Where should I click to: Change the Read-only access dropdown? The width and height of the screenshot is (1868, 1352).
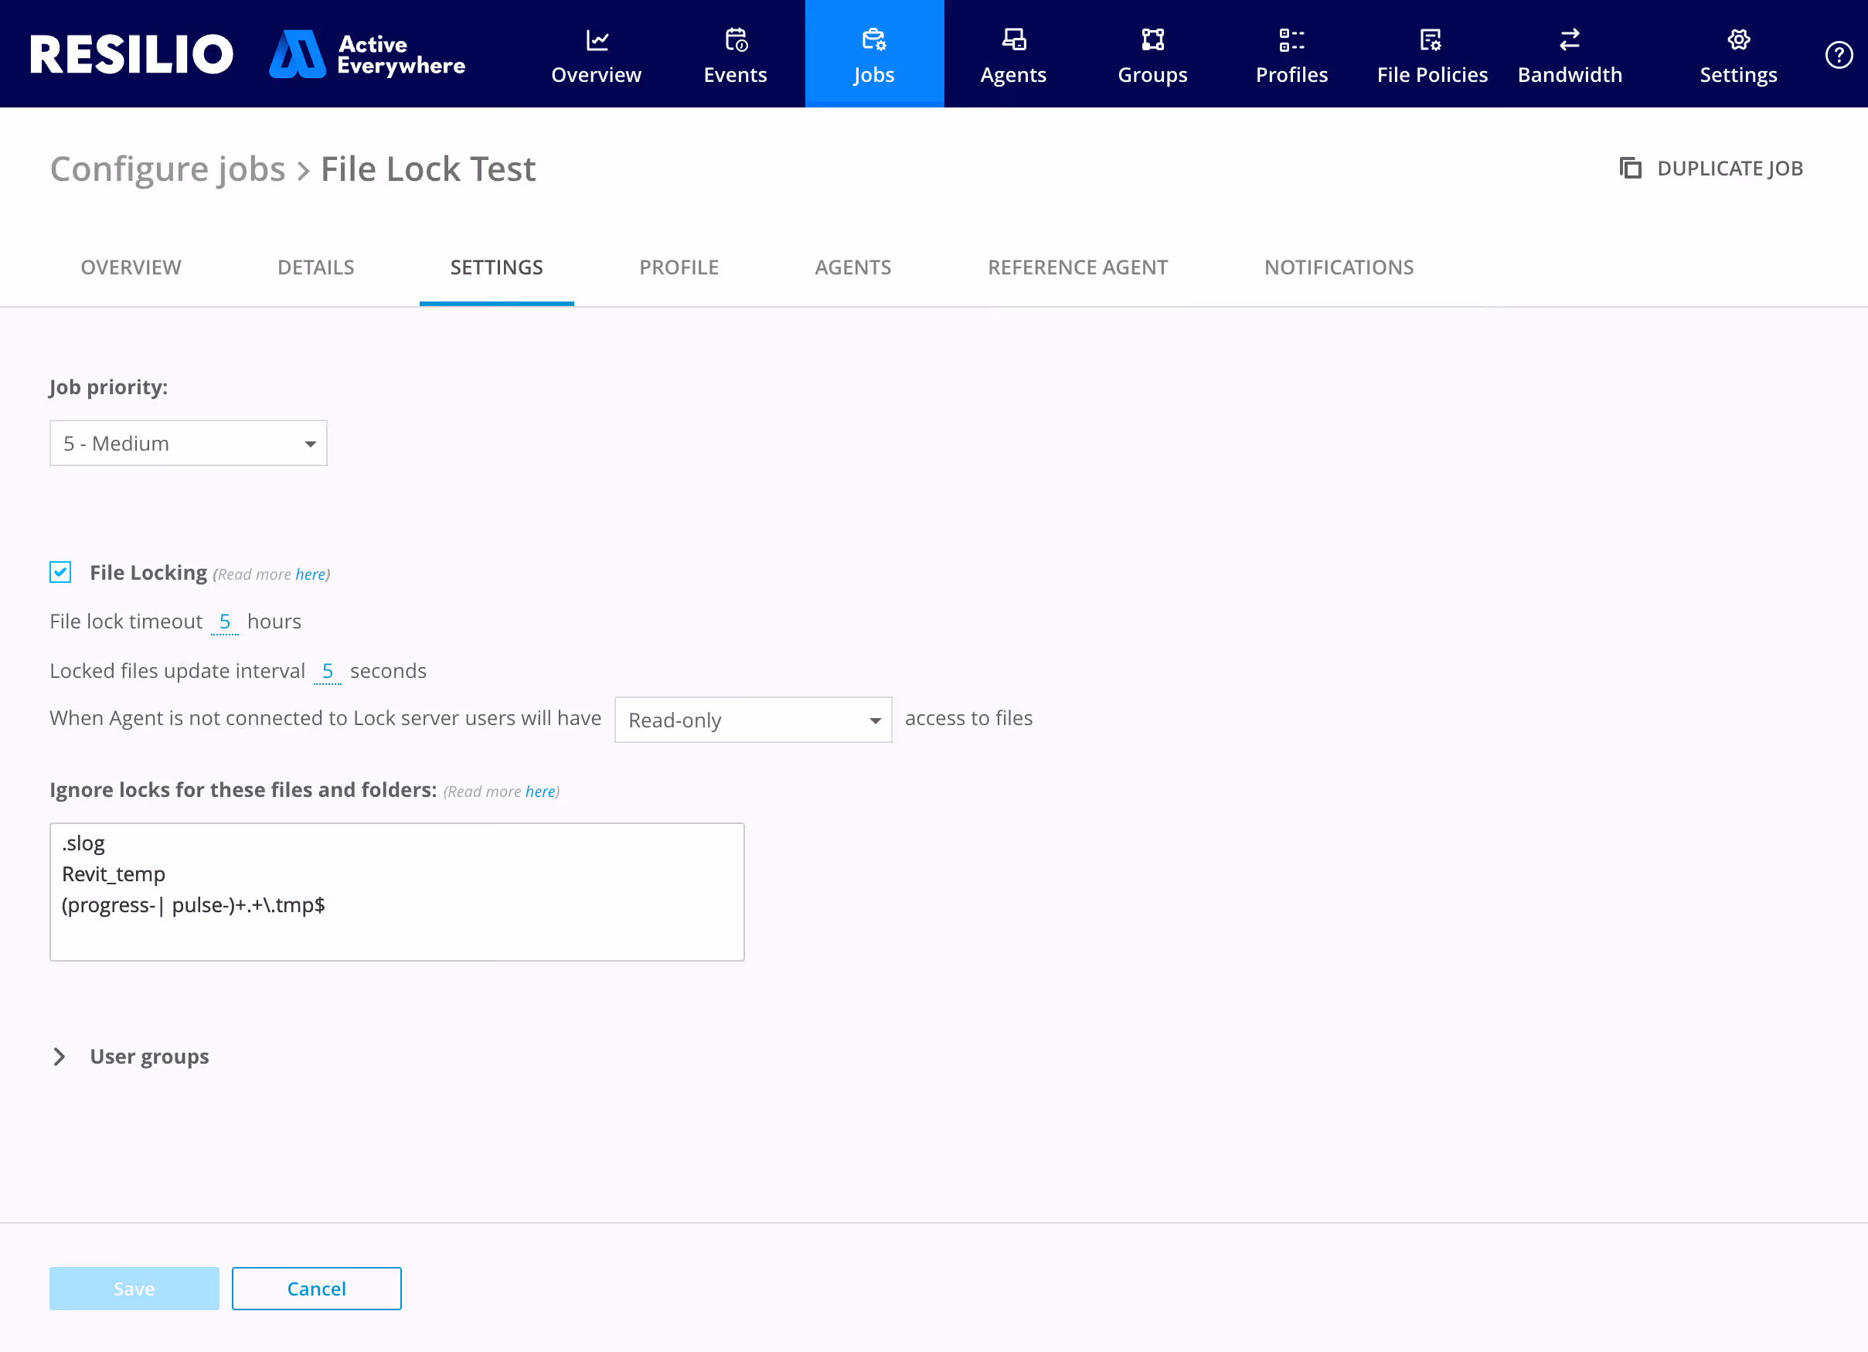click(752, 719)
